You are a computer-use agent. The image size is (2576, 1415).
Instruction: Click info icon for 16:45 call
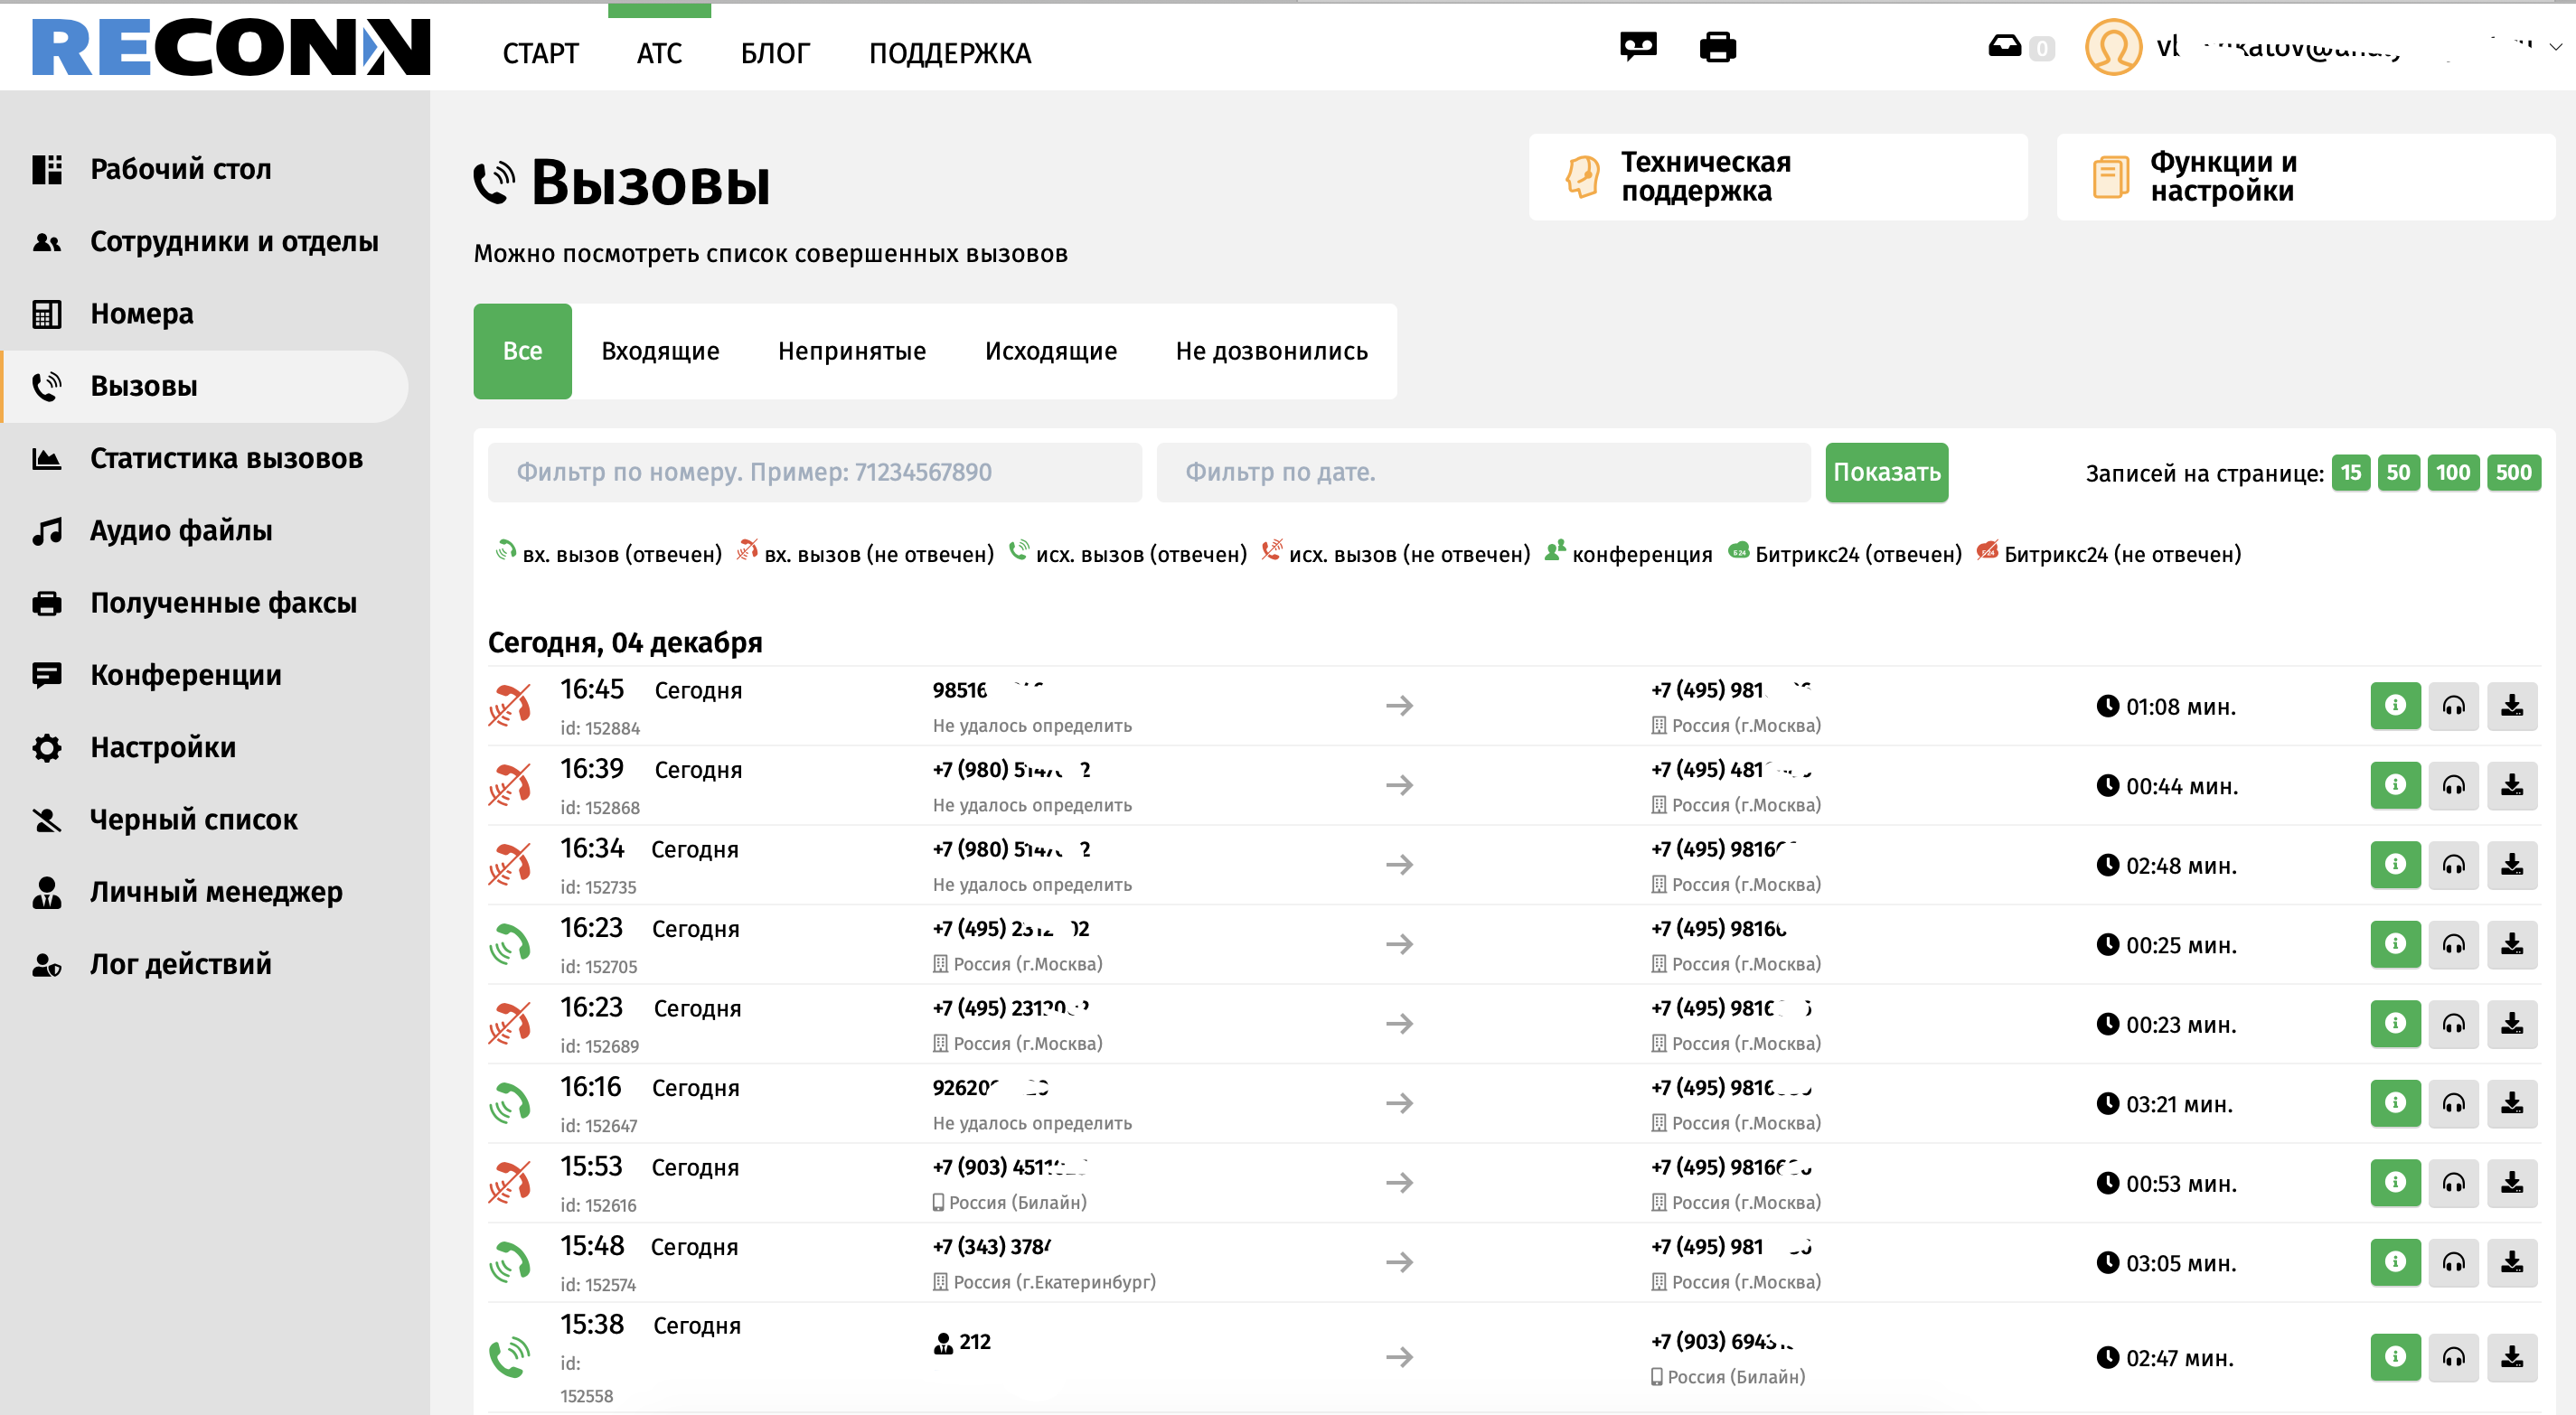click(x=2394, y=706)
